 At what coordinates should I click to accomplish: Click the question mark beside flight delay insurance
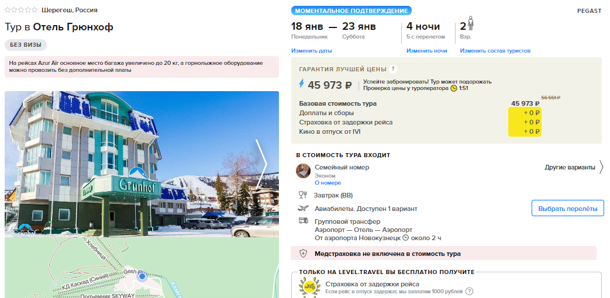[x=470, y=291]
